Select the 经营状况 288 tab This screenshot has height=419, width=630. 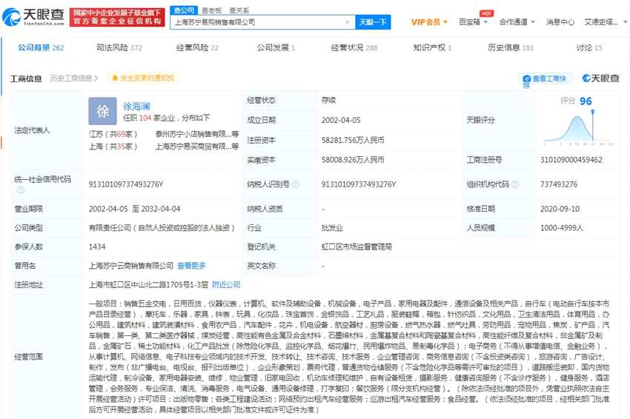pos(354,48)
